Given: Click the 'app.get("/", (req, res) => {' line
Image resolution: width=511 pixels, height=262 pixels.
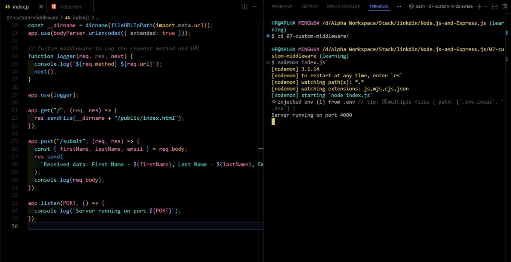Looking at the screenshot, I should click(72, 110).
